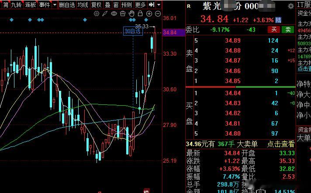The height and width of the screenshot is (193, 311).
Task: Select the 九转 indicator button
Action: [16, 5]
